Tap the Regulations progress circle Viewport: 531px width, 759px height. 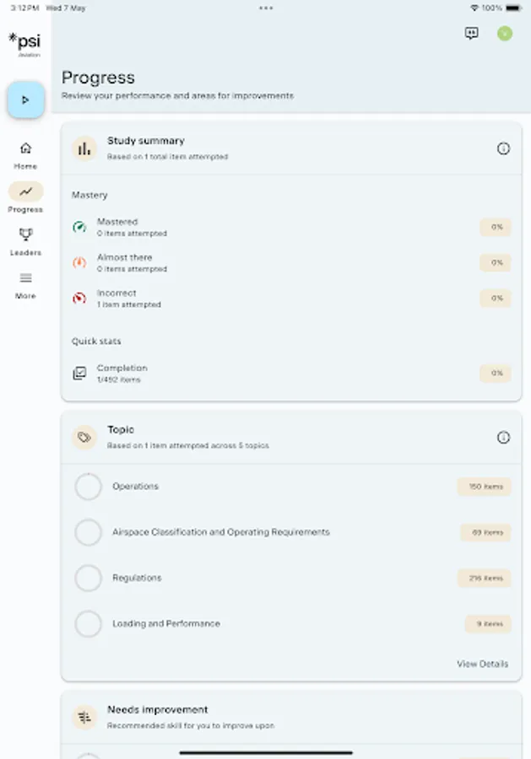(x=89, y=578)
